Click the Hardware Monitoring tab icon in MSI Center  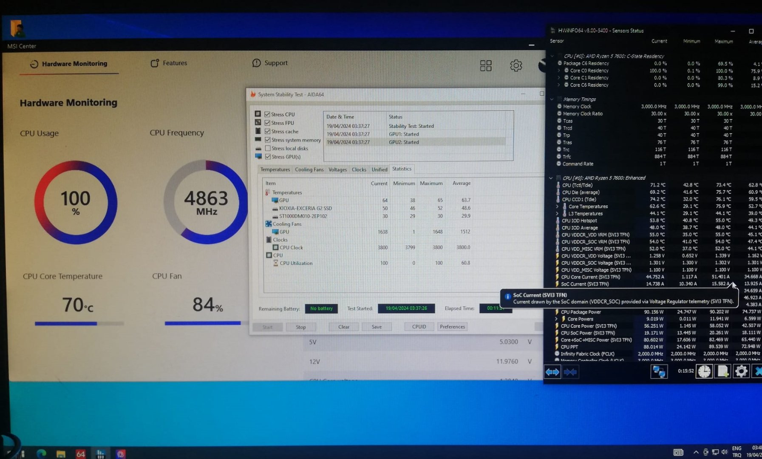(34, 64)
